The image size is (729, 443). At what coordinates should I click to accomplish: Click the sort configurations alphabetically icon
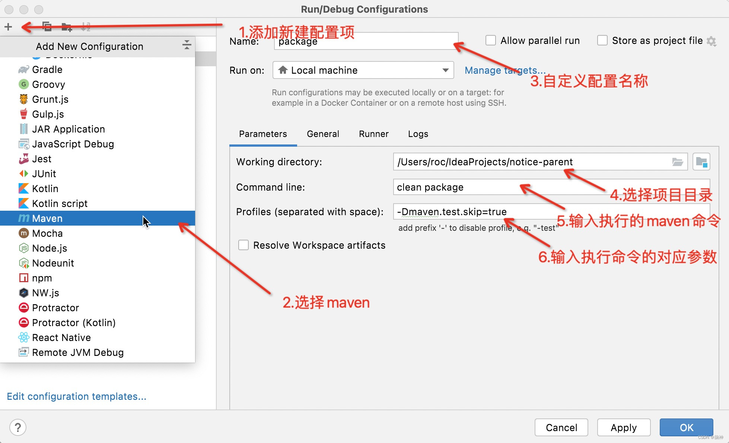86,27
